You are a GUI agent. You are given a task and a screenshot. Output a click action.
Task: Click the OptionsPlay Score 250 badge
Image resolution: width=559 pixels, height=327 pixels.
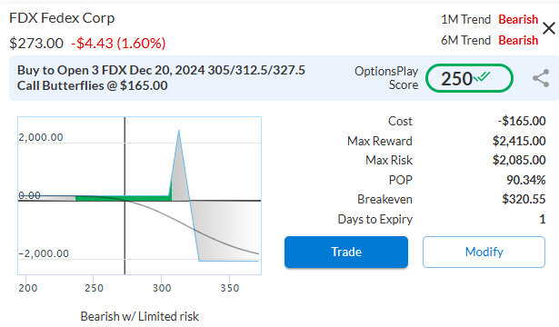[469, 78]
